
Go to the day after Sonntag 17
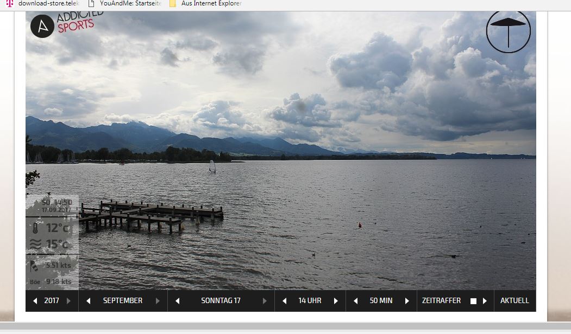click(265, 301)
